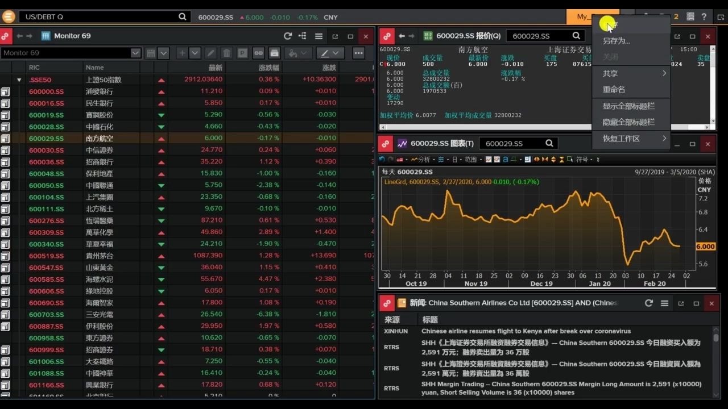The image size is (728, 409).
Task: Click the 来源 column header in news panel
Action: pyautogui.click(x=392, y=319)
